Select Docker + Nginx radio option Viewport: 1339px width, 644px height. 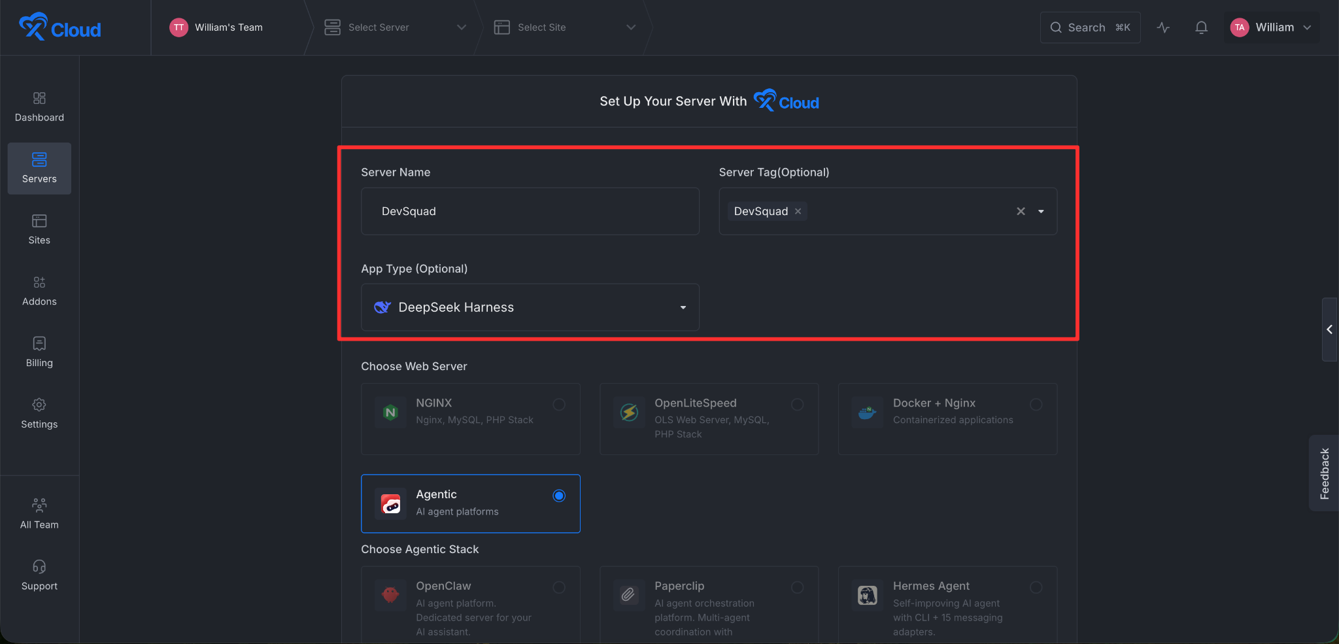pyautogui.click(x=1036, y=404)
